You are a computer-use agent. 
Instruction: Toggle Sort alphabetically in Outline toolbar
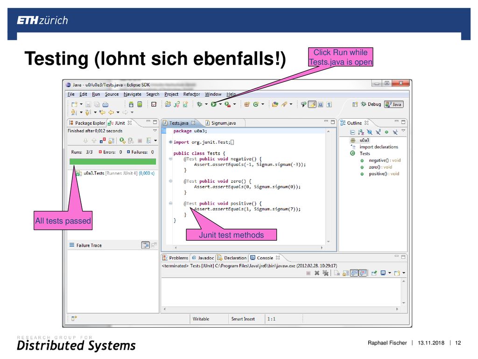(361, 132)
